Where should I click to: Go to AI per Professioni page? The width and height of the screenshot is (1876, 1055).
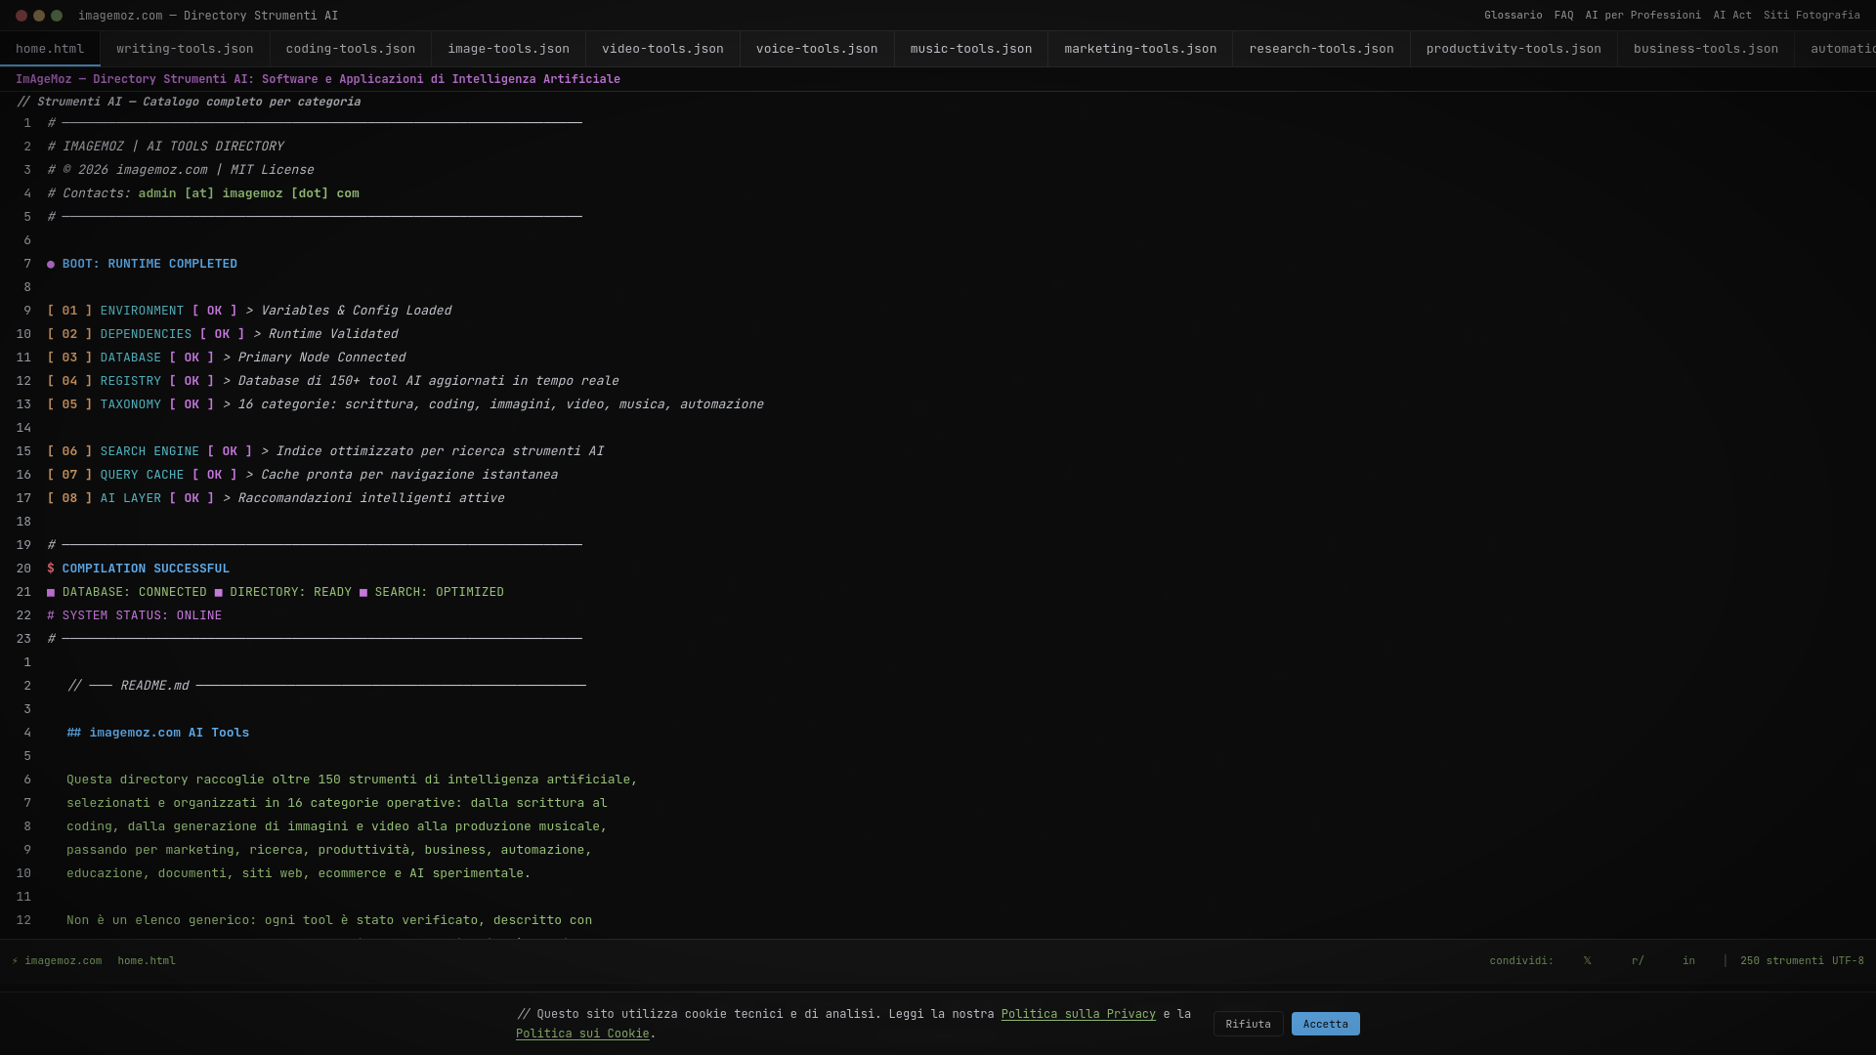[1642, 16]
